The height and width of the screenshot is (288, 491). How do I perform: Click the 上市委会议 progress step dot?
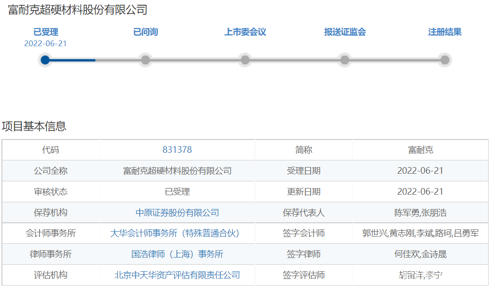click(245, 60)
